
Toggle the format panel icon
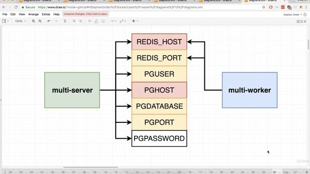tap(301, 21)
